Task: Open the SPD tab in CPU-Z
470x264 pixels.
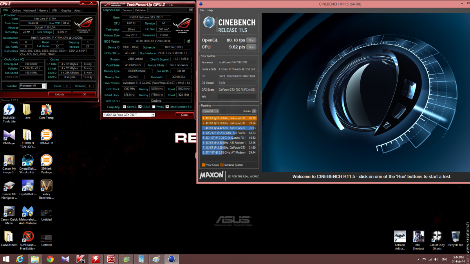Action: [x=54, y=11]
